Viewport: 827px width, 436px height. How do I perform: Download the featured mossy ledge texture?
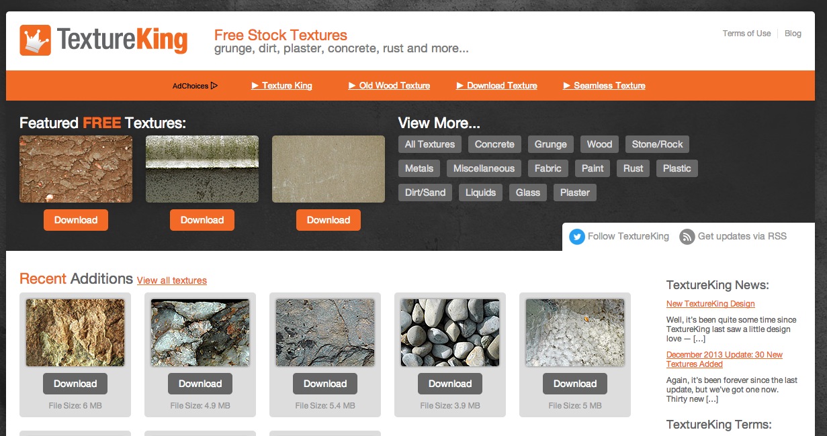coord(202,220)
